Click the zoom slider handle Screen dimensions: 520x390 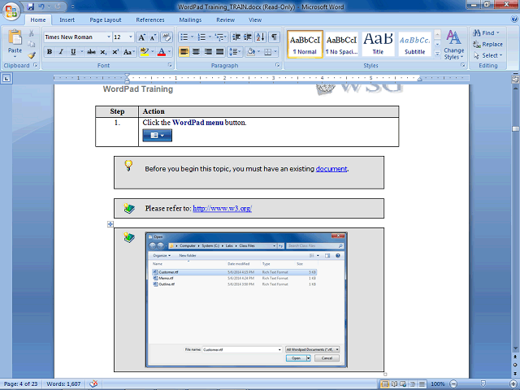tap(483, 384)
